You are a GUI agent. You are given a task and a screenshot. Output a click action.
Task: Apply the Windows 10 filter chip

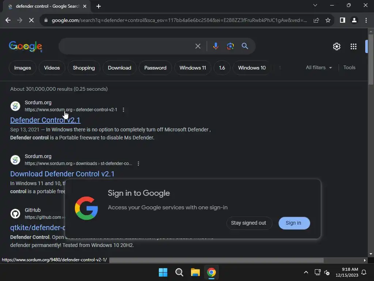[252, 68]
